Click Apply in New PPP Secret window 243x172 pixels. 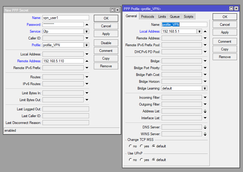pos(106,34)
